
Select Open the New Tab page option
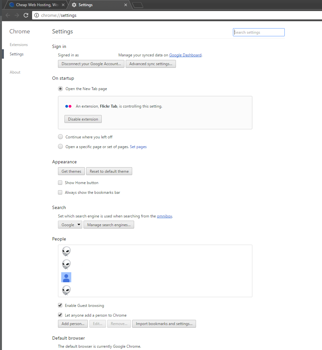click(x=60, y=88)
